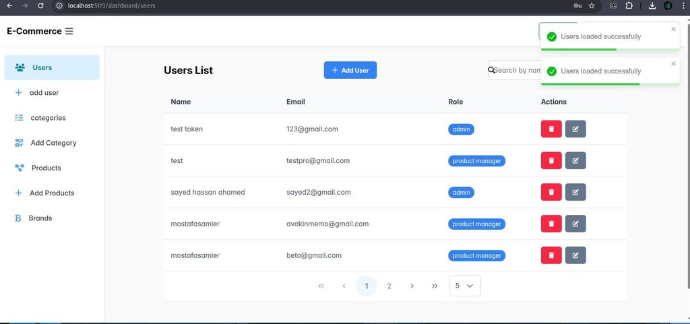Click the email 123@gmail.com

[x=312, y=129]
